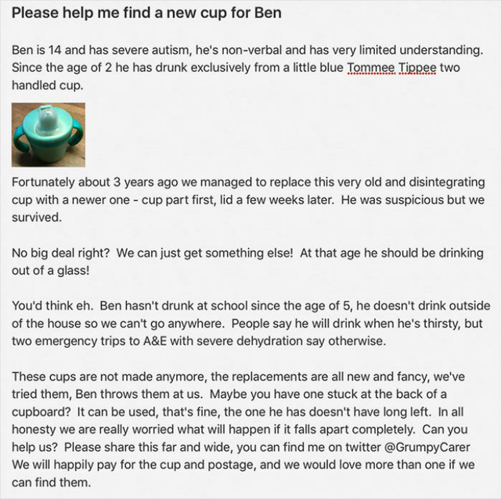Click the final line 'can find them.'
Screen dimensions: 501x499
(52, 482)
